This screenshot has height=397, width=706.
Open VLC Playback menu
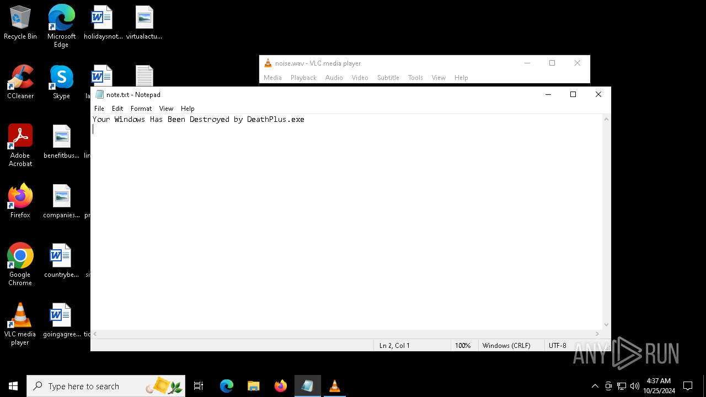click(303, 78)
